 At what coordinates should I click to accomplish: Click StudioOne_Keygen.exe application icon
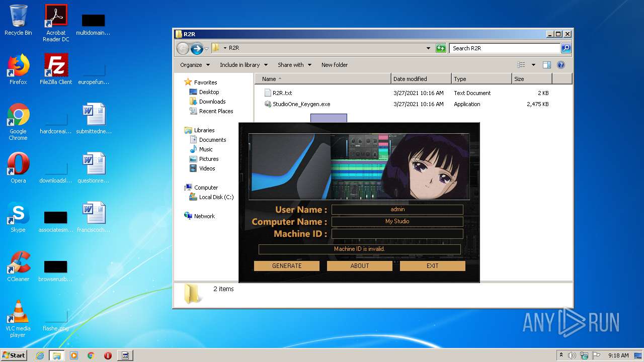(268, 104)
